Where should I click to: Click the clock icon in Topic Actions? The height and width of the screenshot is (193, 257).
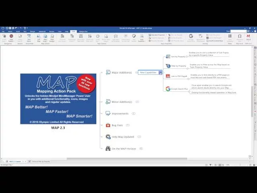coord(98,36)
